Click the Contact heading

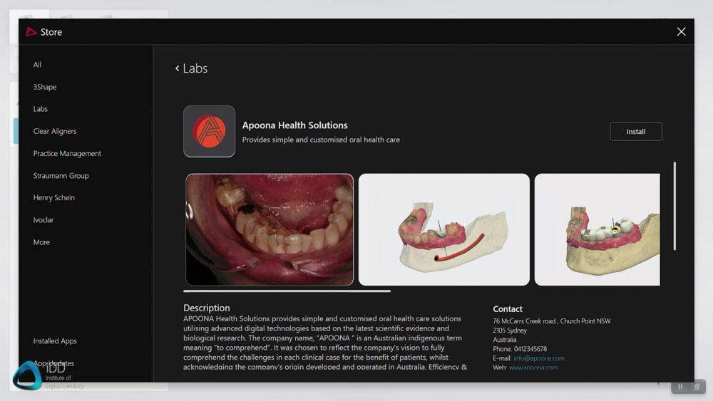pos(508,309)
